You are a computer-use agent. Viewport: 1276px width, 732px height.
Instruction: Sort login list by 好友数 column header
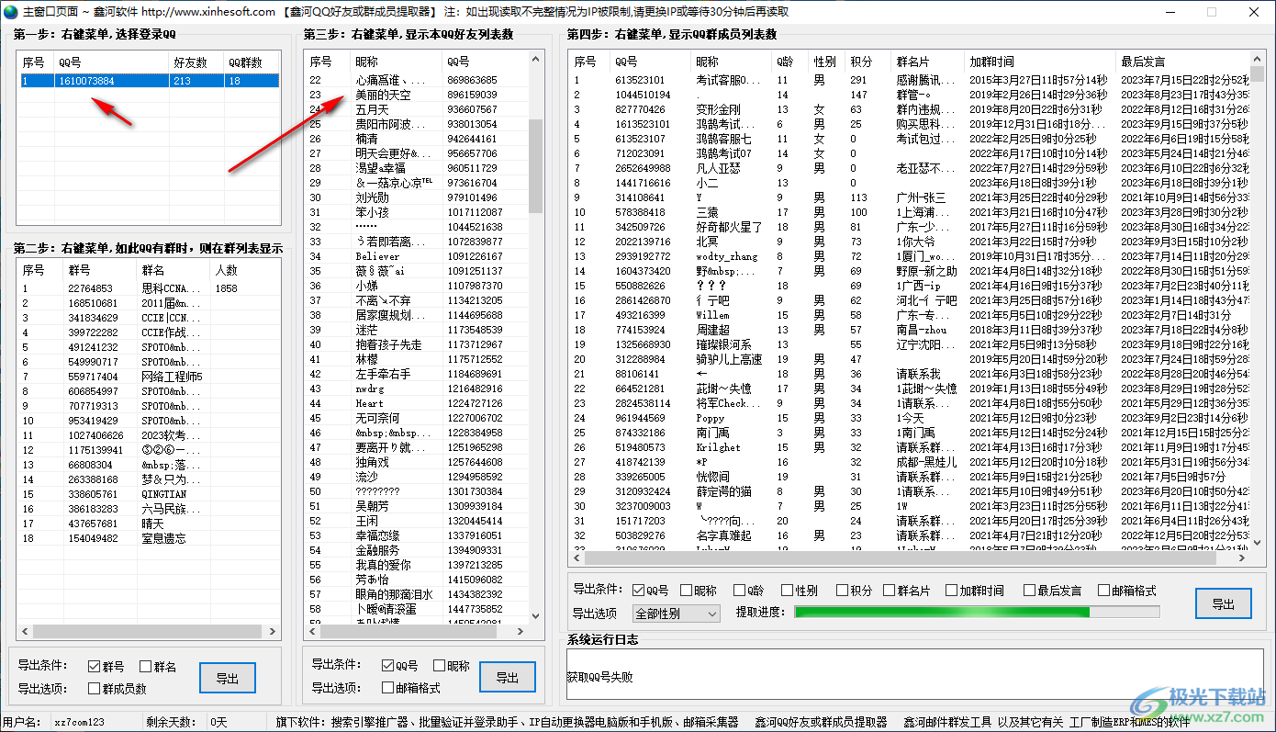(x=196, y=62)
